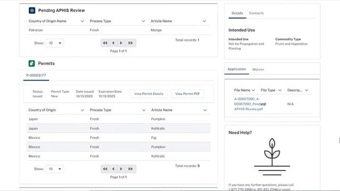Click the Fruits and Vegetables commodity type
340x191 pixels.
point(291,44)
